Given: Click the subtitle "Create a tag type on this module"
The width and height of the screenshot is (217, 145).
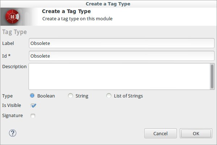Looking at the screenshot, I should coord(77,18).
